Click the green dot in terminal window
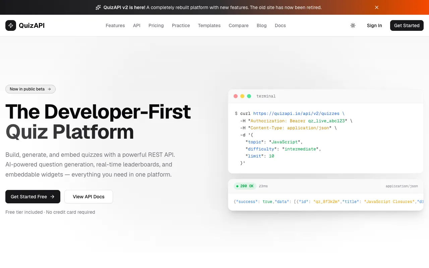Screen dimensions: 429x268 tap(249, 96)
